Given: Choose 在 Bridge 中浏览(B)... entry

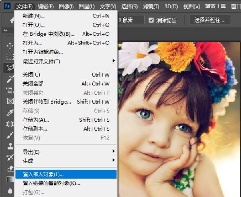Looking at the screenshot, I should 66,34.
